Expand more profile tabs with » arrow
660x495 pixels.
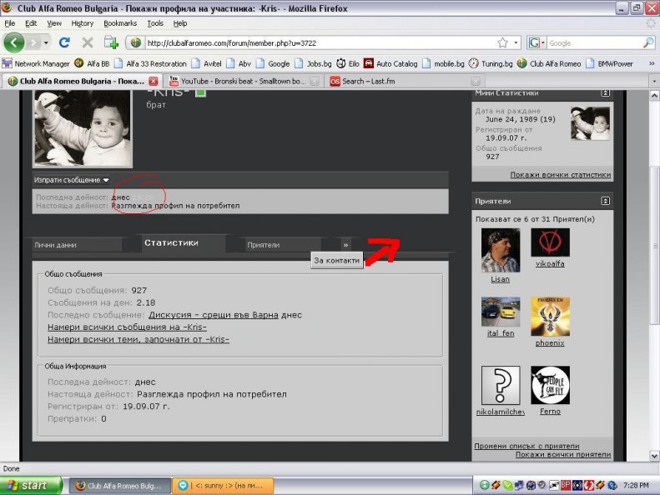tap(345, 245)
